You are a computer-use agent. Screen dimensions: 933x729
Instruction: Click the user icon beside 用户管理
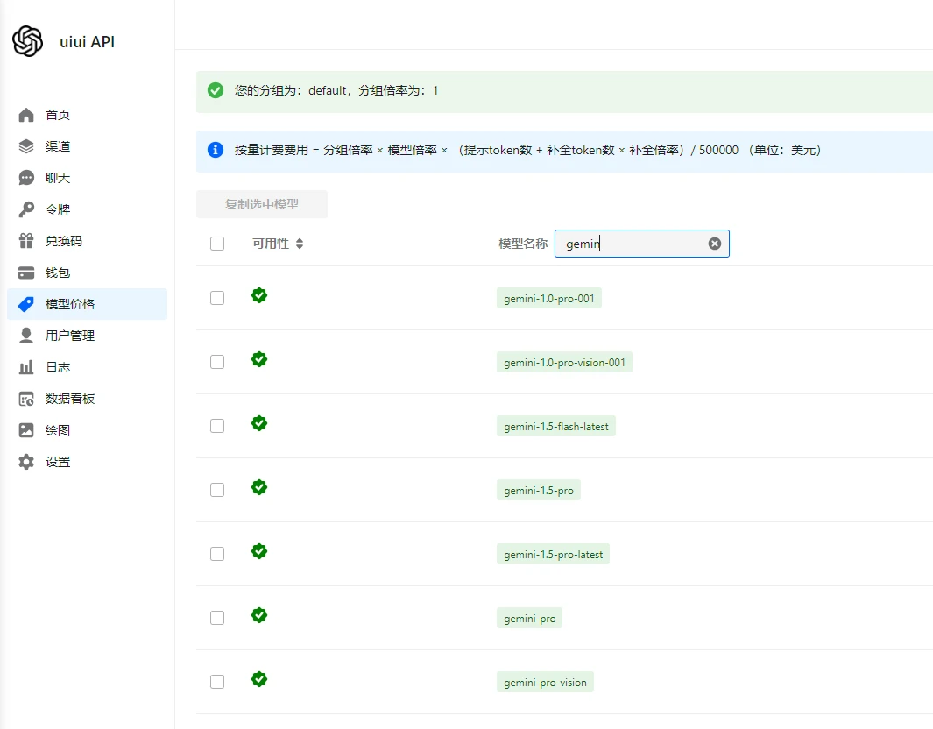pyautogui.click(x=26, y=336)
